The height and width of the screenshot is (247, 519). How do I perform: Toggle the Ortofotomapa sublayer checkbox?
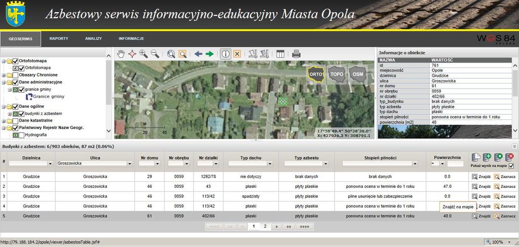(21, 68)
